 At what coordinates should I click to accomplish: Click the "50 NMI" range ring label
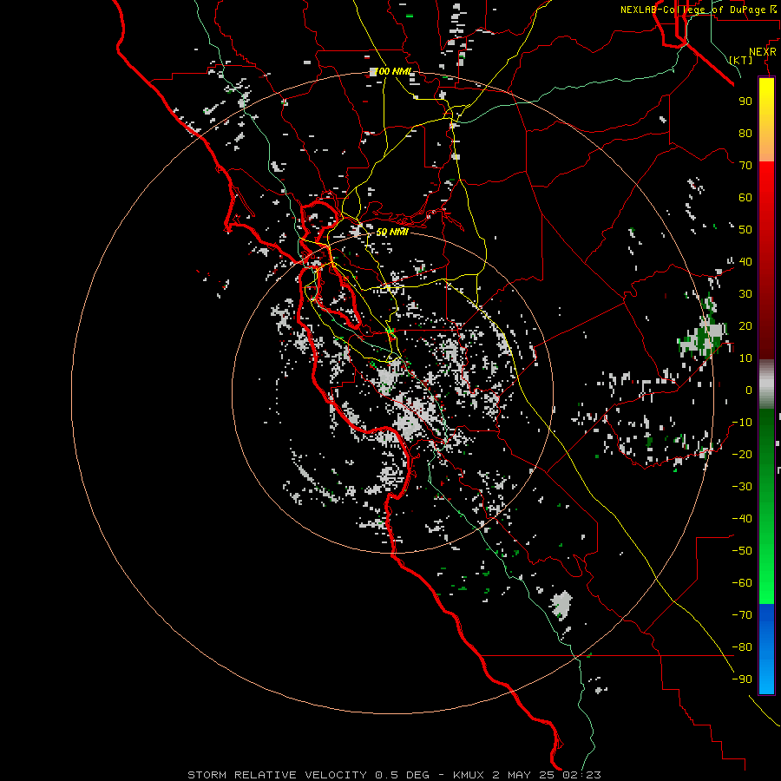(392, 232)
